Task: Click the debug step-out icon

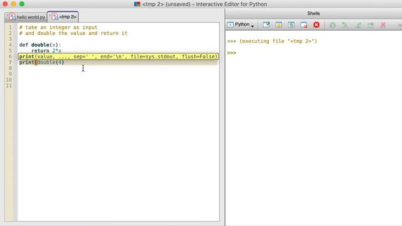Action: click(358, 25)
